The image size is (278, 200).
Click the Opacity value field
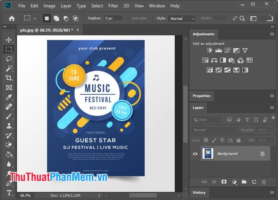point(261,130)
